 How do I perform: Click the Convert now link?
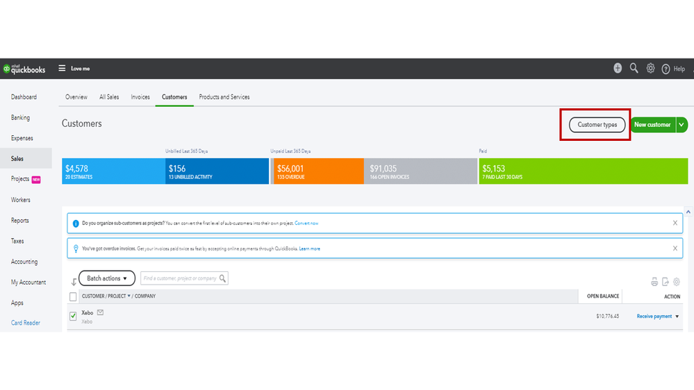pos(306,223)
